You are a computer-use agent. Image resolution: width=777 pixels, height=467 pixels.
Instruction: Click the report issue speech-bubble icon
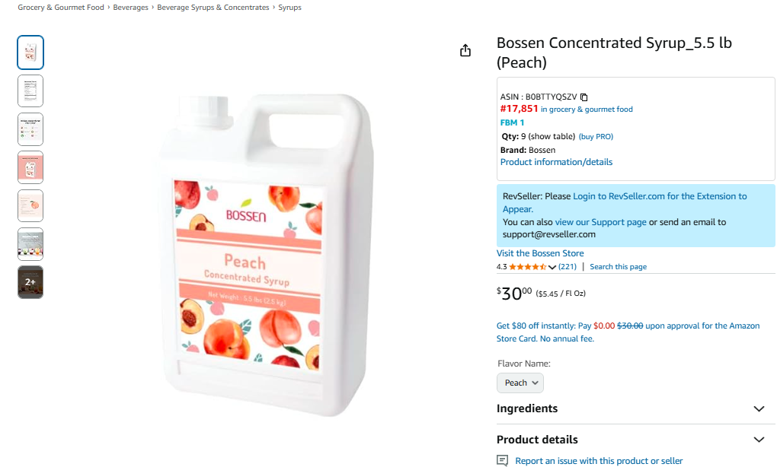(502, 461)
